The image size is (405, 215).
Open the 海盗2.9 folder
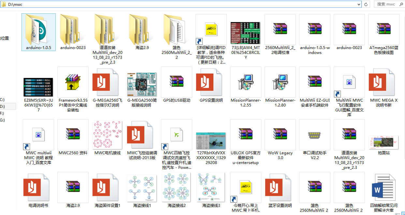click(142, 32)
